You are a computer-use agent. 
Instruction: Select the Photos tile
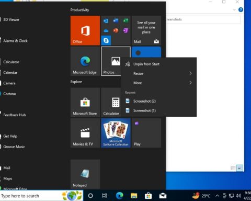coord(111,61)
